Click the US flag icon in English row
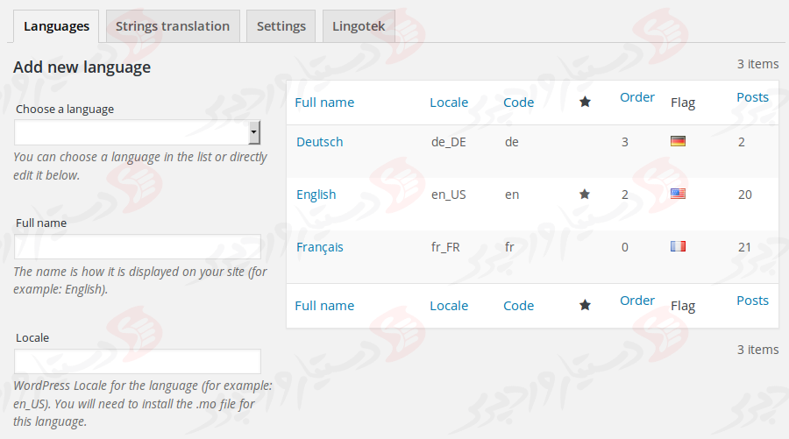 click(x=678, y=194)
